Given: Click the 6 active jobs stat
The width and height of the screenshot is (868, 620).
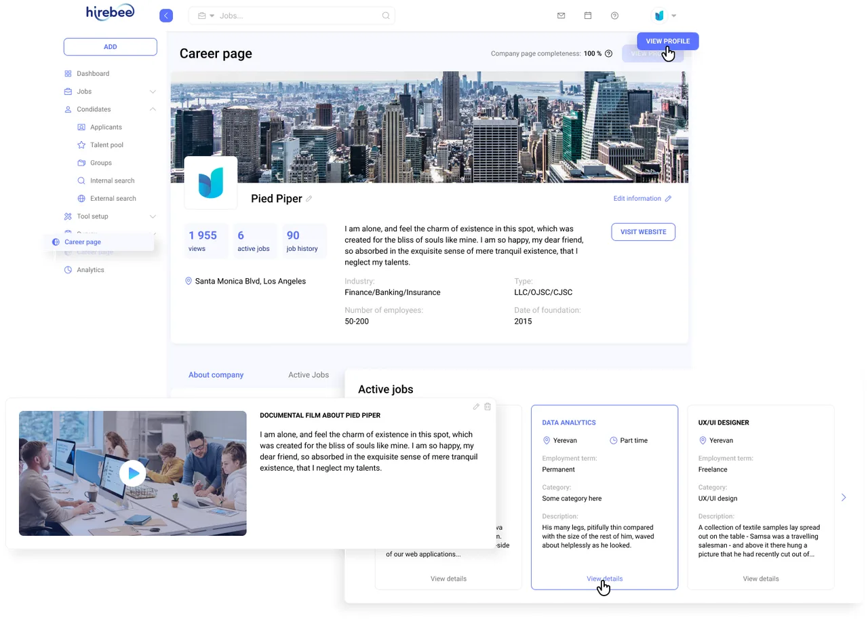Looking at the screenshot, I should coord(255,241).
